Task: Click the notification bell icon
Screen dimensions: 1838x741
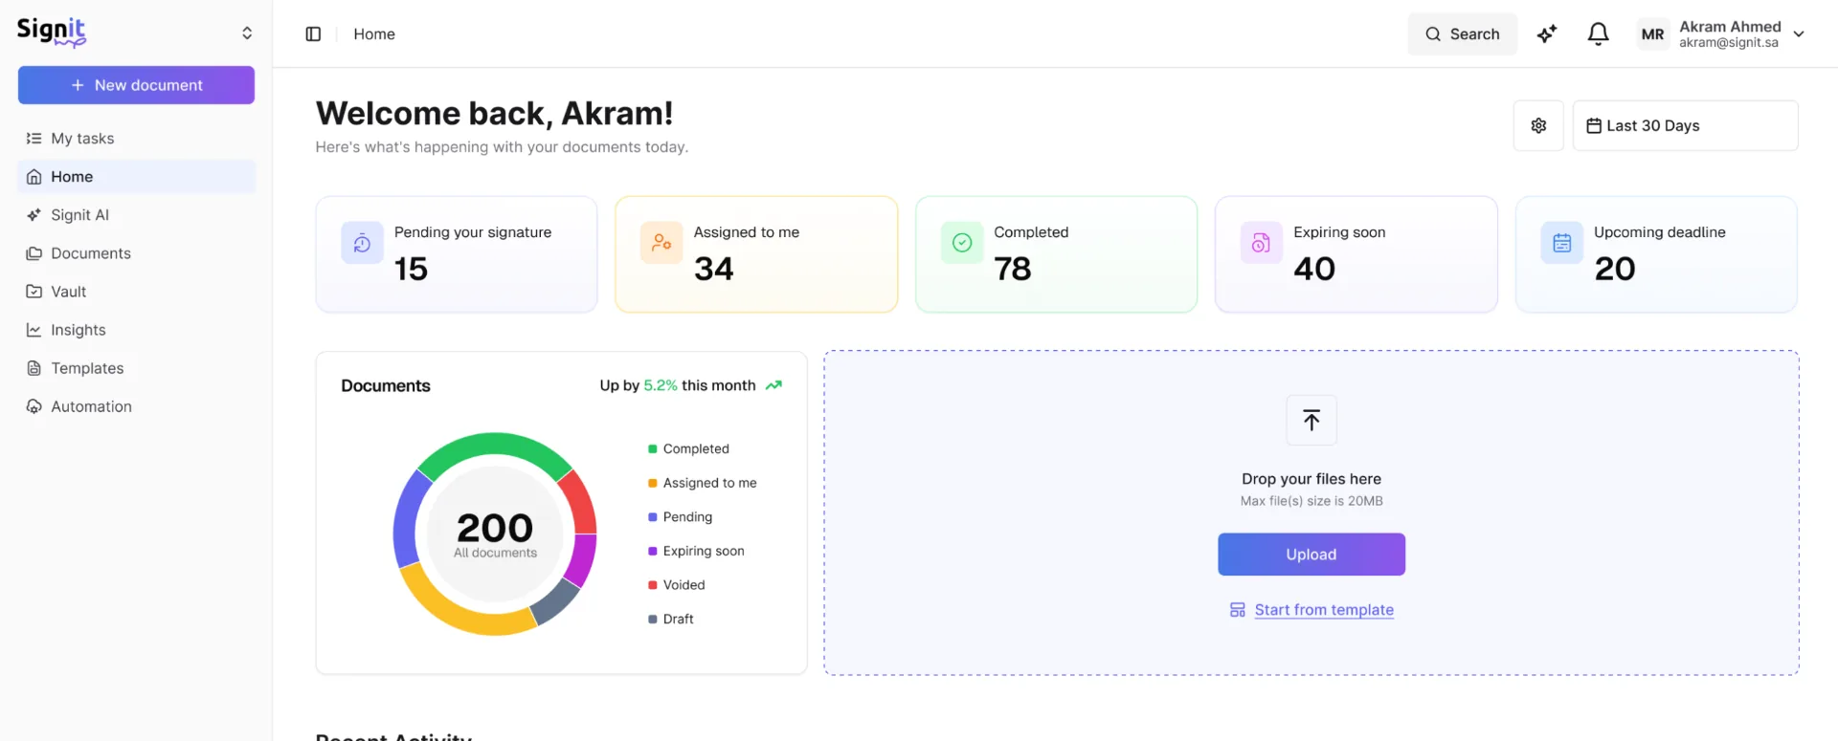Action: 1598,34
